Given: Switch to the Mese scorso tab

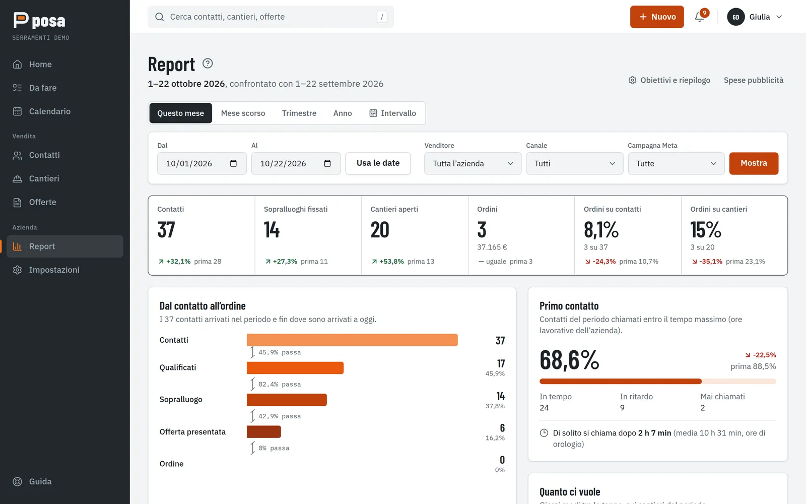Looking at the screenshot, I should click(x=243, y=113).
